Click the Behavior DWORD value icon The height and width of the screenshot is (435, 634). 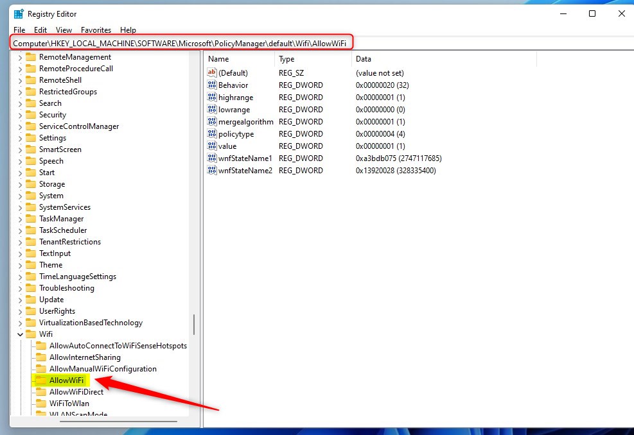212,85
